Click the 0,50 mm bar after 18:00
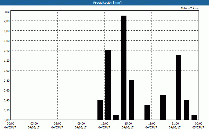 click(163, 107)
